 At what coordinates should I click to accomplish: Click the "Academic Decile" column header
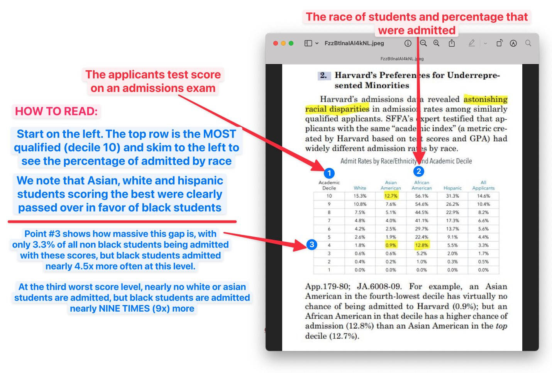329,185
